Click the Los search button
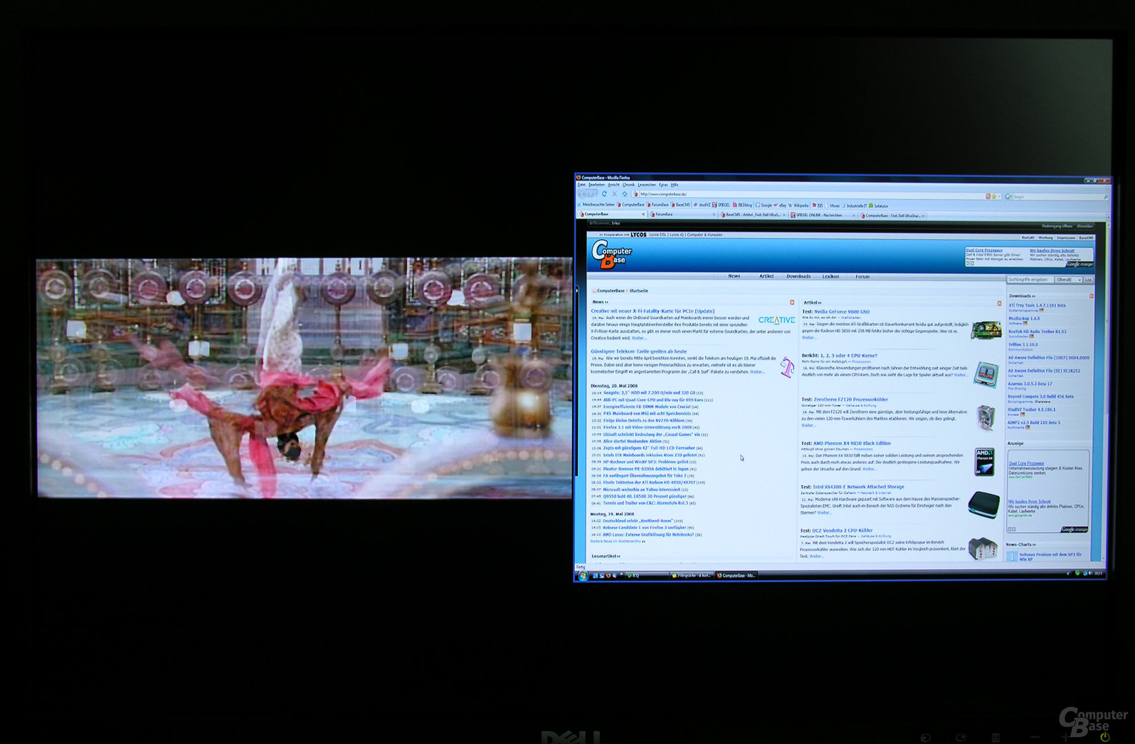Viewport: 1135px width, 744px height. 1088,280
